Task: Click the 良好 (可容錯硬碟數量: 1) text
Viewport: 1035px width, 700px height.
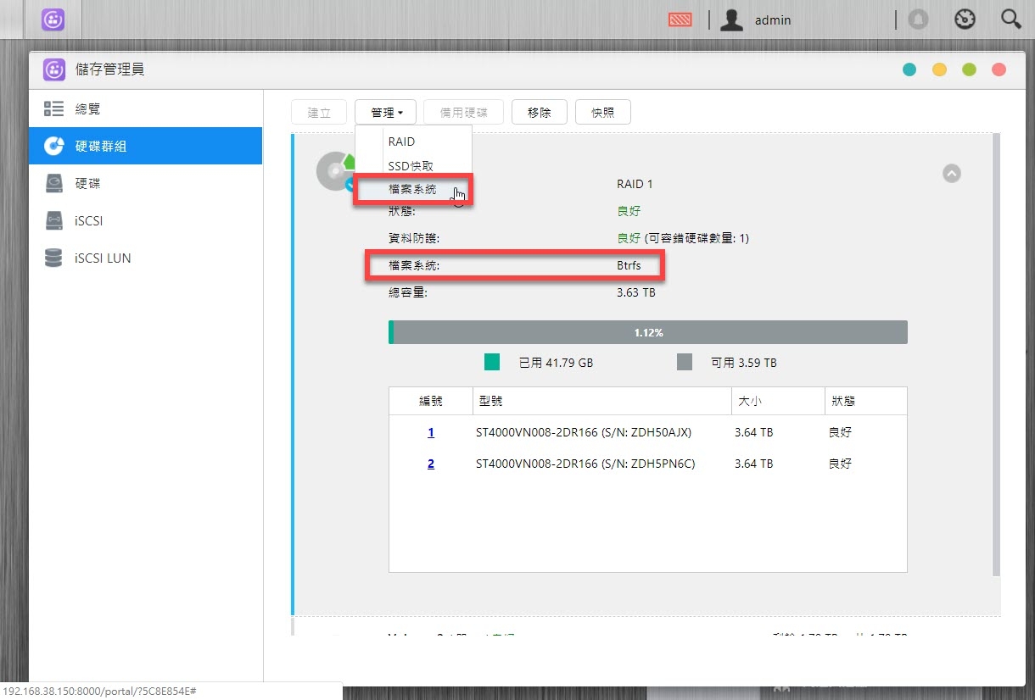Action: (683, 238)
